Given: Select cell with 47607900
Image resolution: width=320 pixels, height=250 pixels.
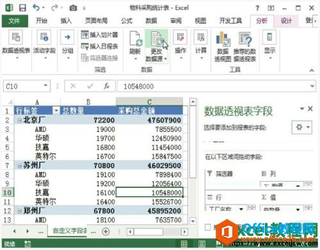Looking at the screenshot, I should (149, 120).
